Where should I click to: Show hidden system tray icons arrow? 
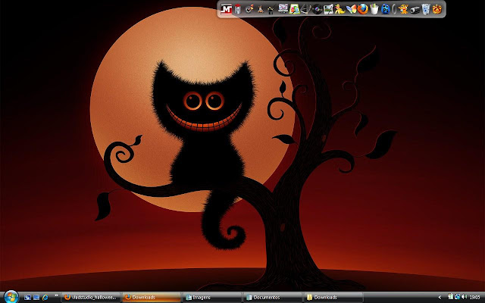pos(440,298)
